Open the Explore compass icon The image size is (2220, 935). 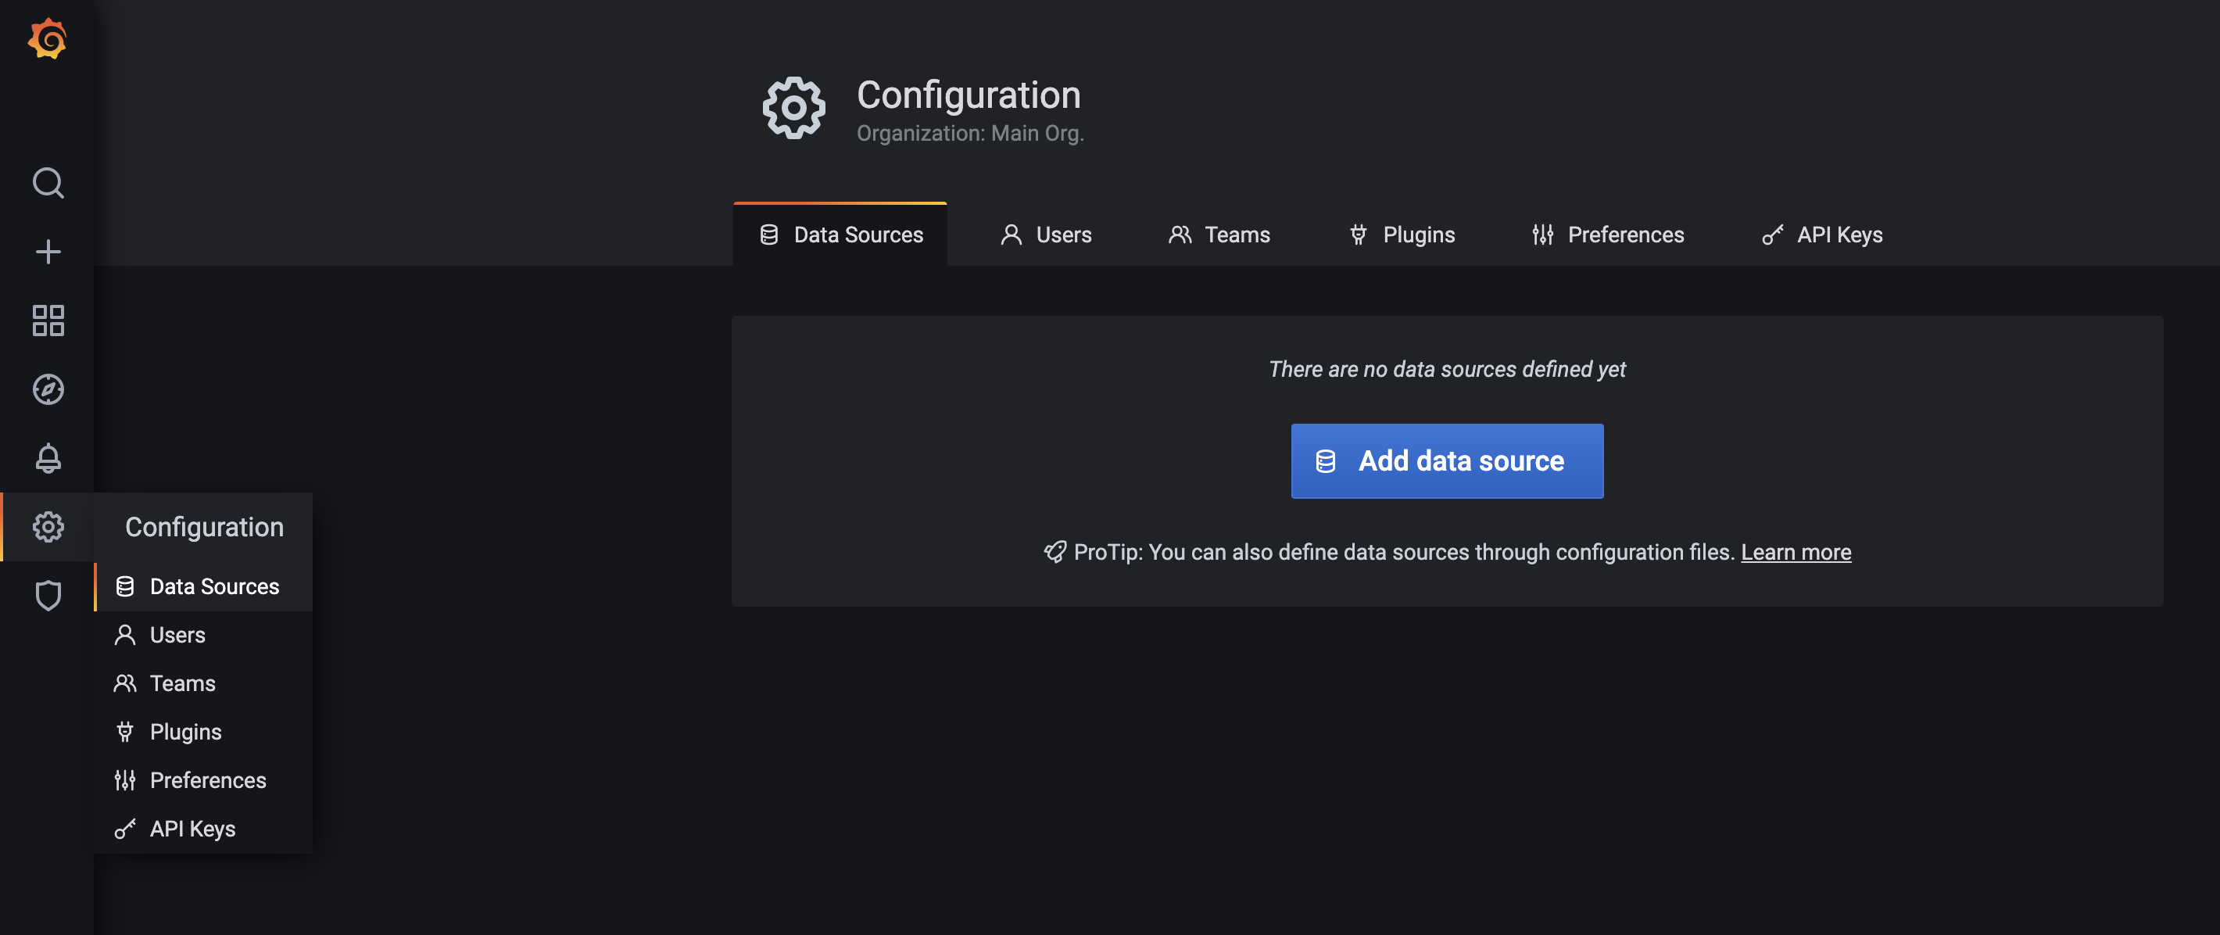(48, 389)
